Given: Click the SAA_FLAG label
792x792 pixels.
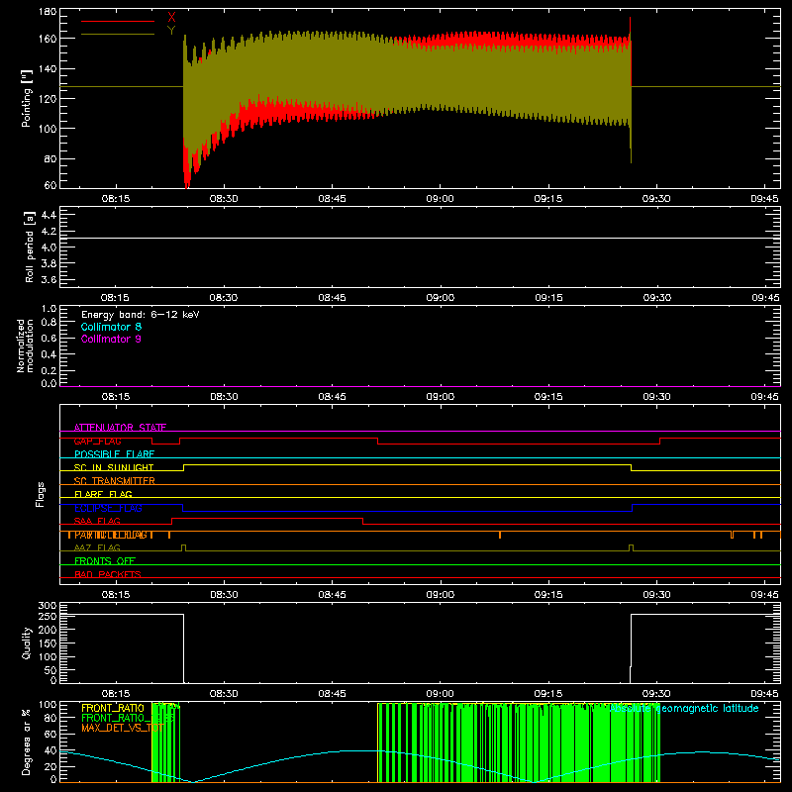Looking at the screenshot, I should 97,521.
